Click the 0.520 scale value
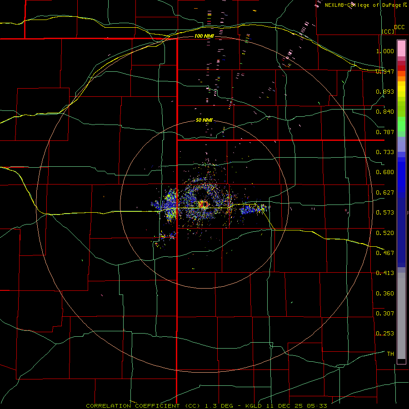Image resolution: width=409 pixels, height=409 pixels. tap(385, 233)
